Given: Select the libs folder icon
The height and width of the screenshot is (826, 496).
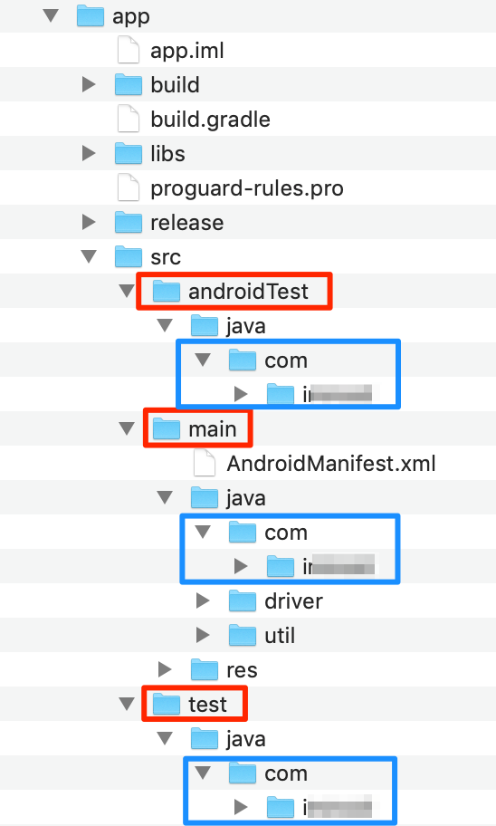Looking at the screenshot, I should click(x=128, y=153).
